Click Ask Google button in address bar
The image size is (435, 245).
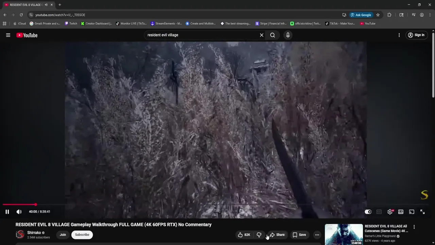(x=361, y=15)
